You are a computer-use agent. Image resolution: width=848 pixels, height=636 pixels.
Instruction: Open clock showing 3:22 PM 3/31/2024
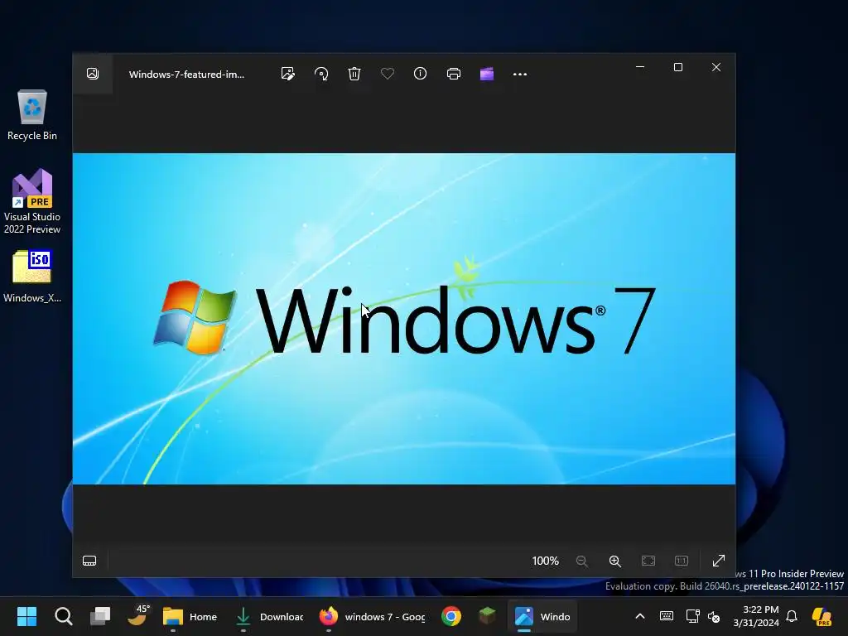pos(756,616)
